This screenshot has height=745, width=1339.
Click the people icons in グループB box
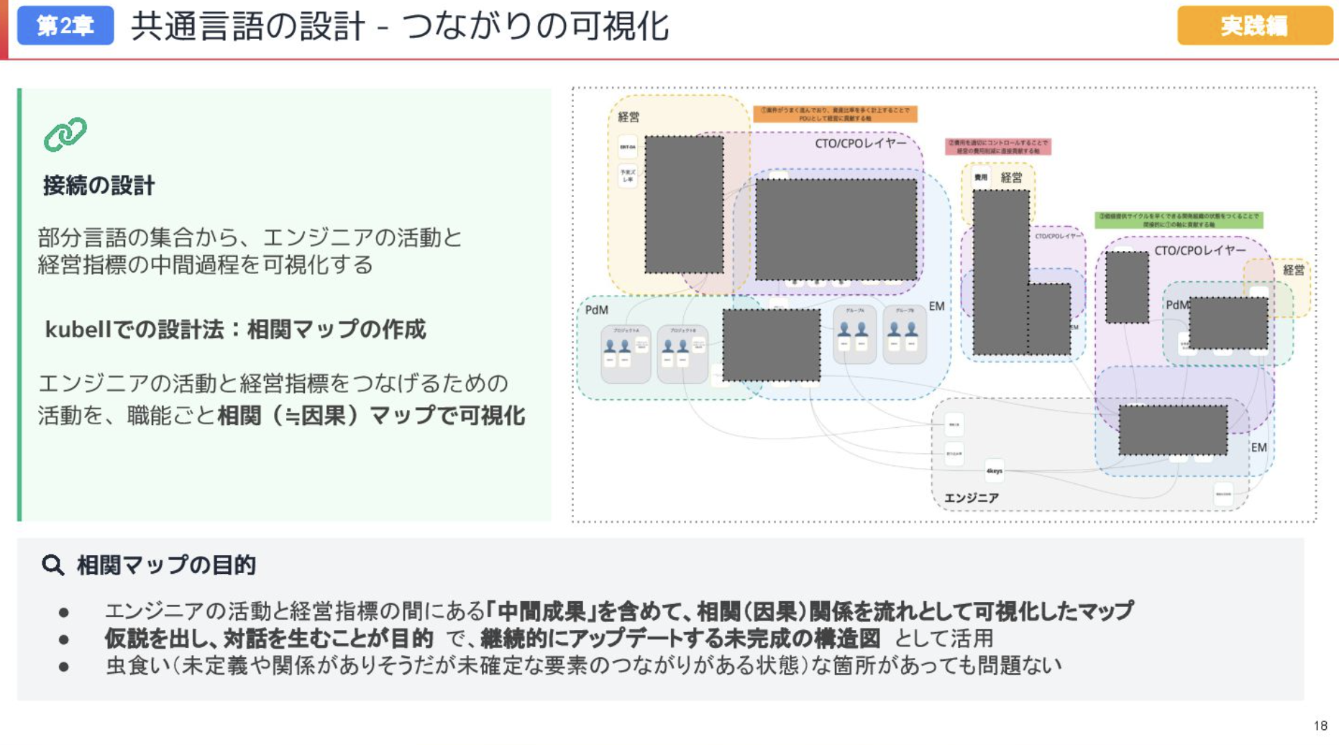[x=902, y=329]
